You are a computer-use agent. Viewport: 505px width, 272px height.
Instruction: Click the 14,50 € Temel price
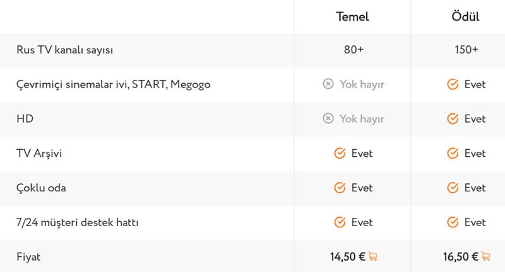pos(348,257)
